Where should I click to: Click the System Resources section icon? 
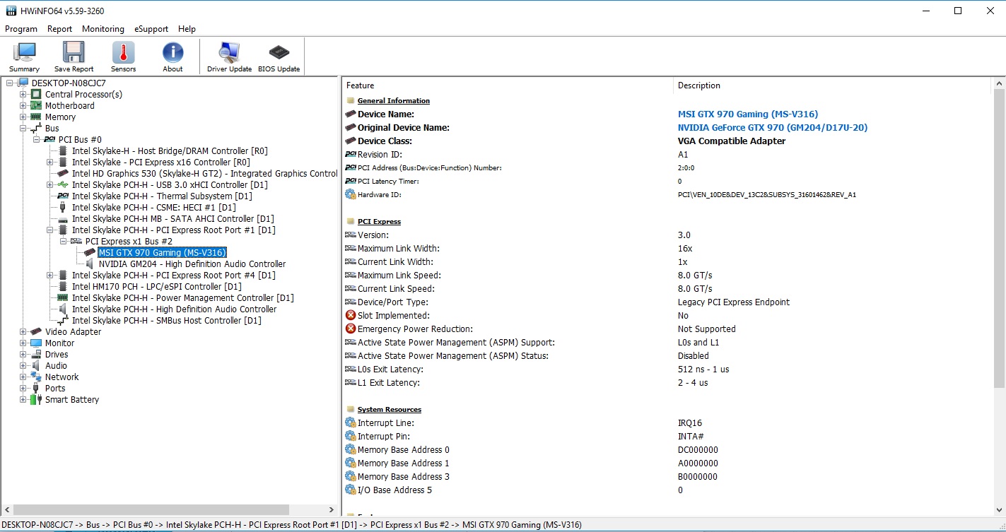[351, 410]
